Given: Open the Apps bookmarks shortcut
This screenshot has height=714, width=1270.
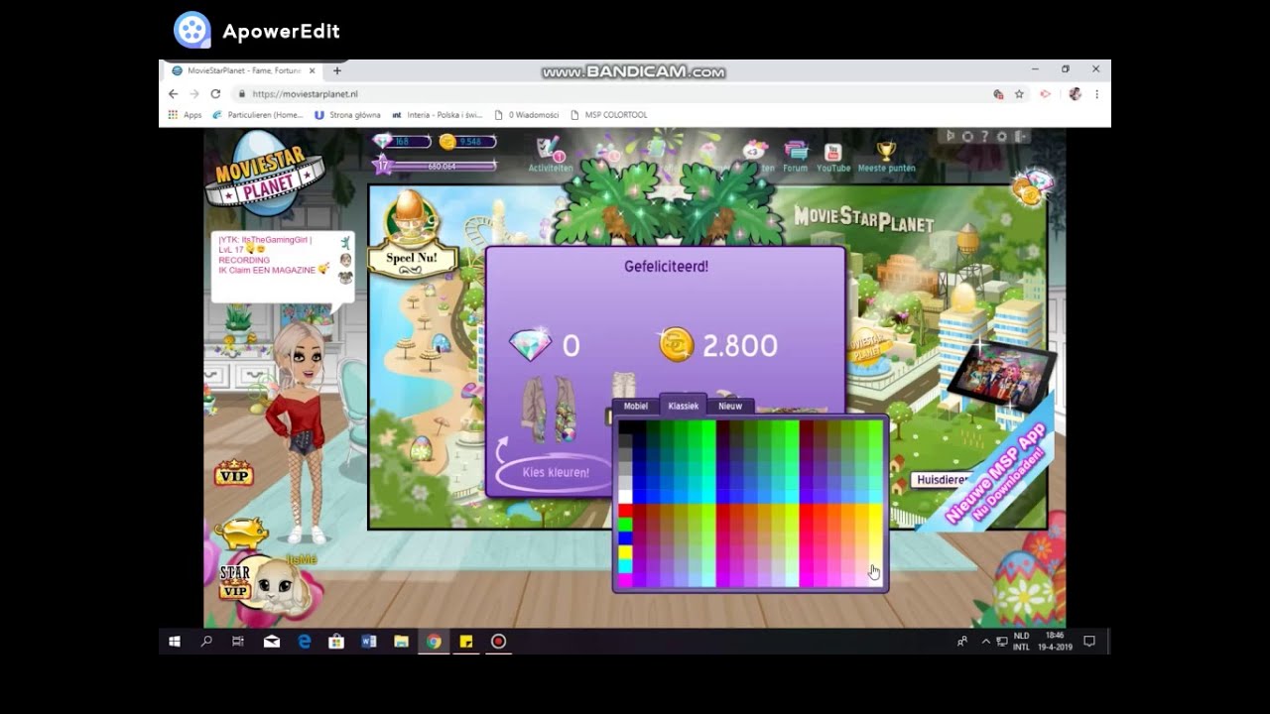Looking at the screenshot, I should 185,115.
